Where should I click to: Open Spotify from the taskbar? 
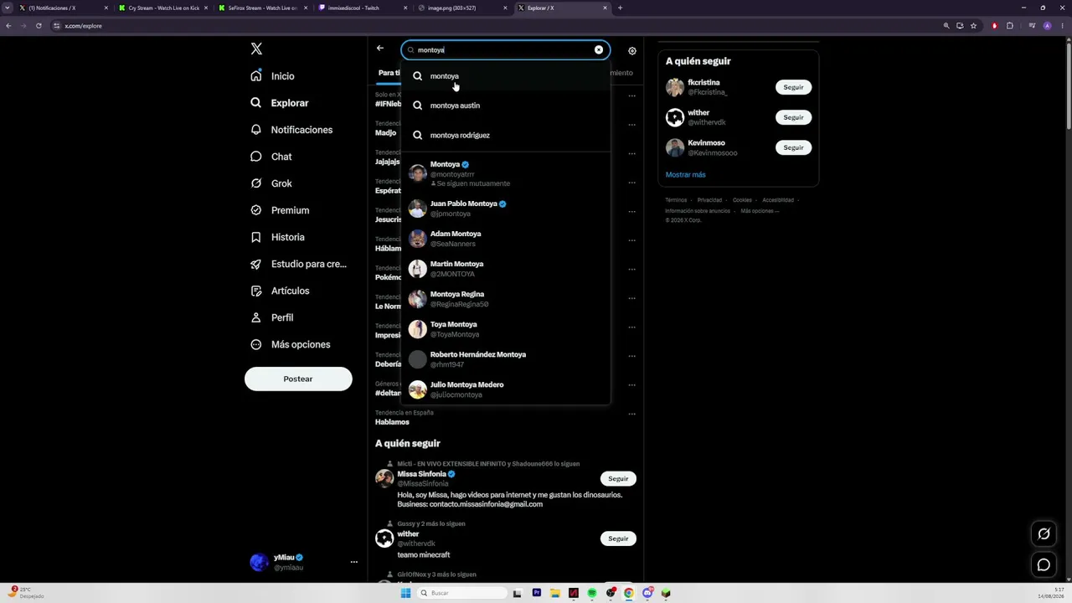[x=592, y=593]
